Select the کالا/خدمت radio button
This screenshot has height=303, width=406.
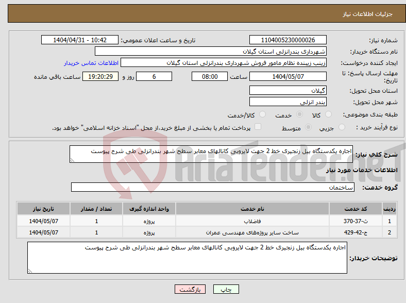tap(262, 114)
